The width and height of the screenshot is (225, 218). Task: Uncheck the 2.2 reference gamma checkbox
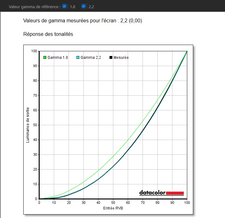83,6
